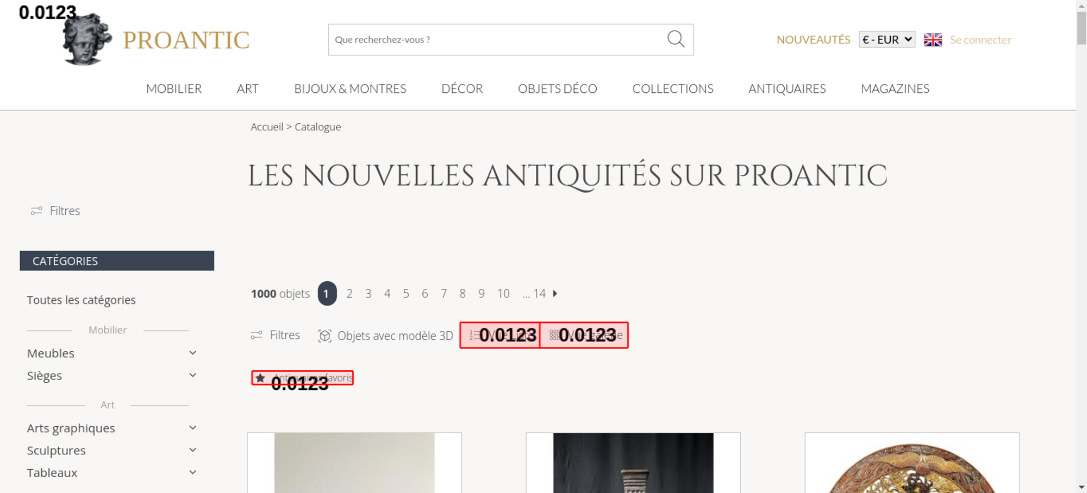Click the sidebar Filtres sliders icon

coord(36,211)
